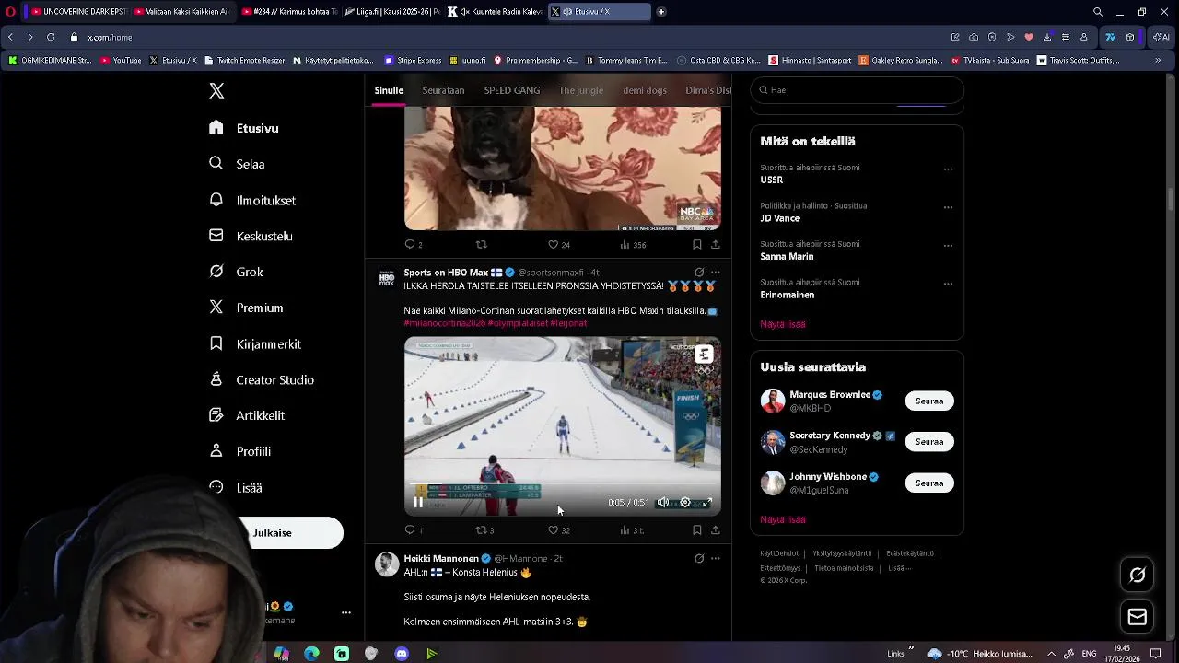Open Heikki Mannonen profile avatar
The width and height of the screenshot is (1179, 663).
pos(387,564)
